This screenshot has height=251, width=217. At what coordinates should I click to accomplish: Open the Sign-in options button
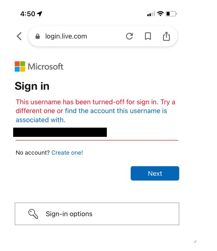point(97,214)
